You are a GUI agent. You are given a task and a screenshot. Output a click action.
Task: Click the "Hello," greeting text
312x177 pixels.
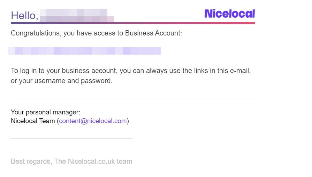click(24, 16)
